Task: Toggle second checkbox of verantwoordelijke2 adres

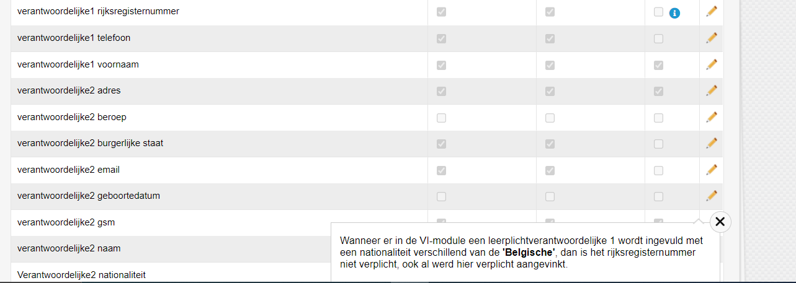Action: (x=550, y=91)
